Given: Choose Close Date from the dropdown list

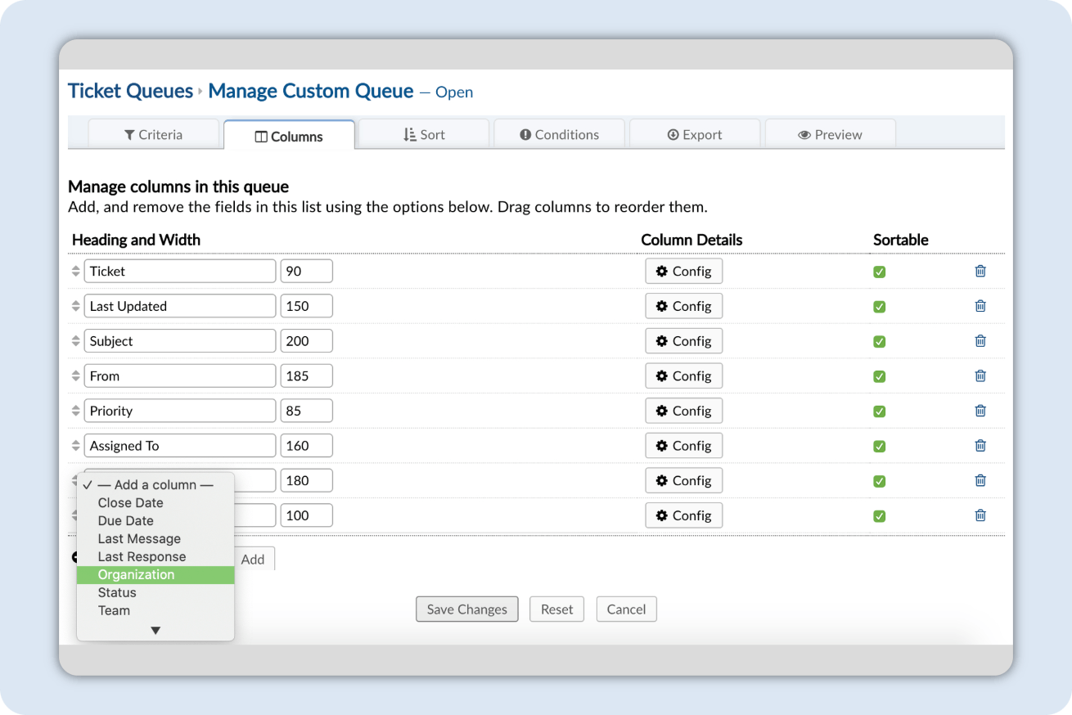Looking at the screenshot, I should point(155,502).
